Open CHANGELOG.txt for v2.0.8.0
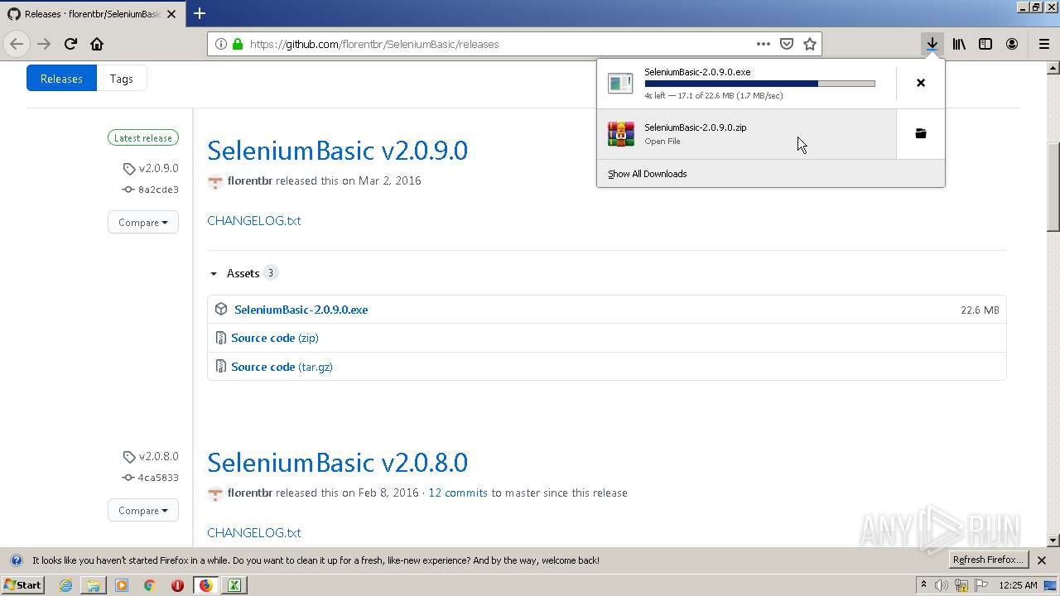1060x596 pixels. (253, 532)
